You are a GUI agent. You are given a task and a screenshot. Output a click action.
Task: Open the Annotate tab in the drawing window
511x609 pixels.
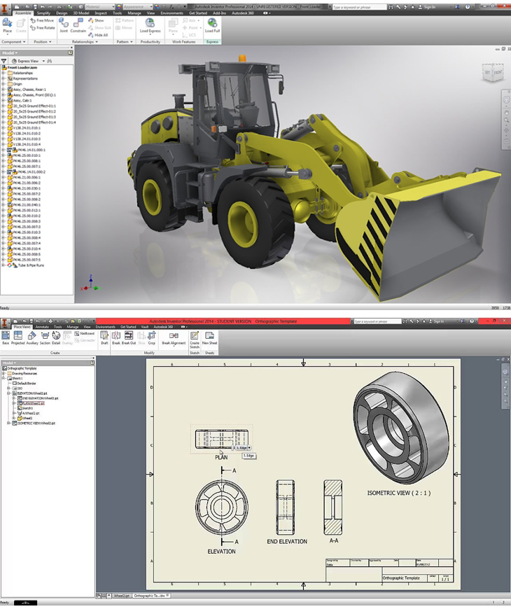[x=42, y=327]
